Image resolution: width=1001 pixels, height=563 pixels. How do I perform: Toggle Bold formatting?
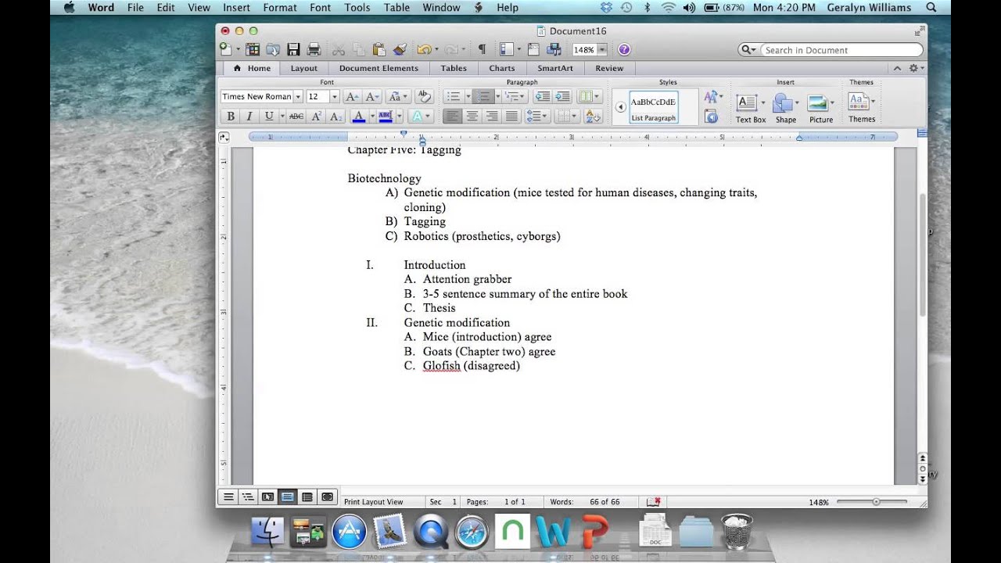(x=231, y=117)
